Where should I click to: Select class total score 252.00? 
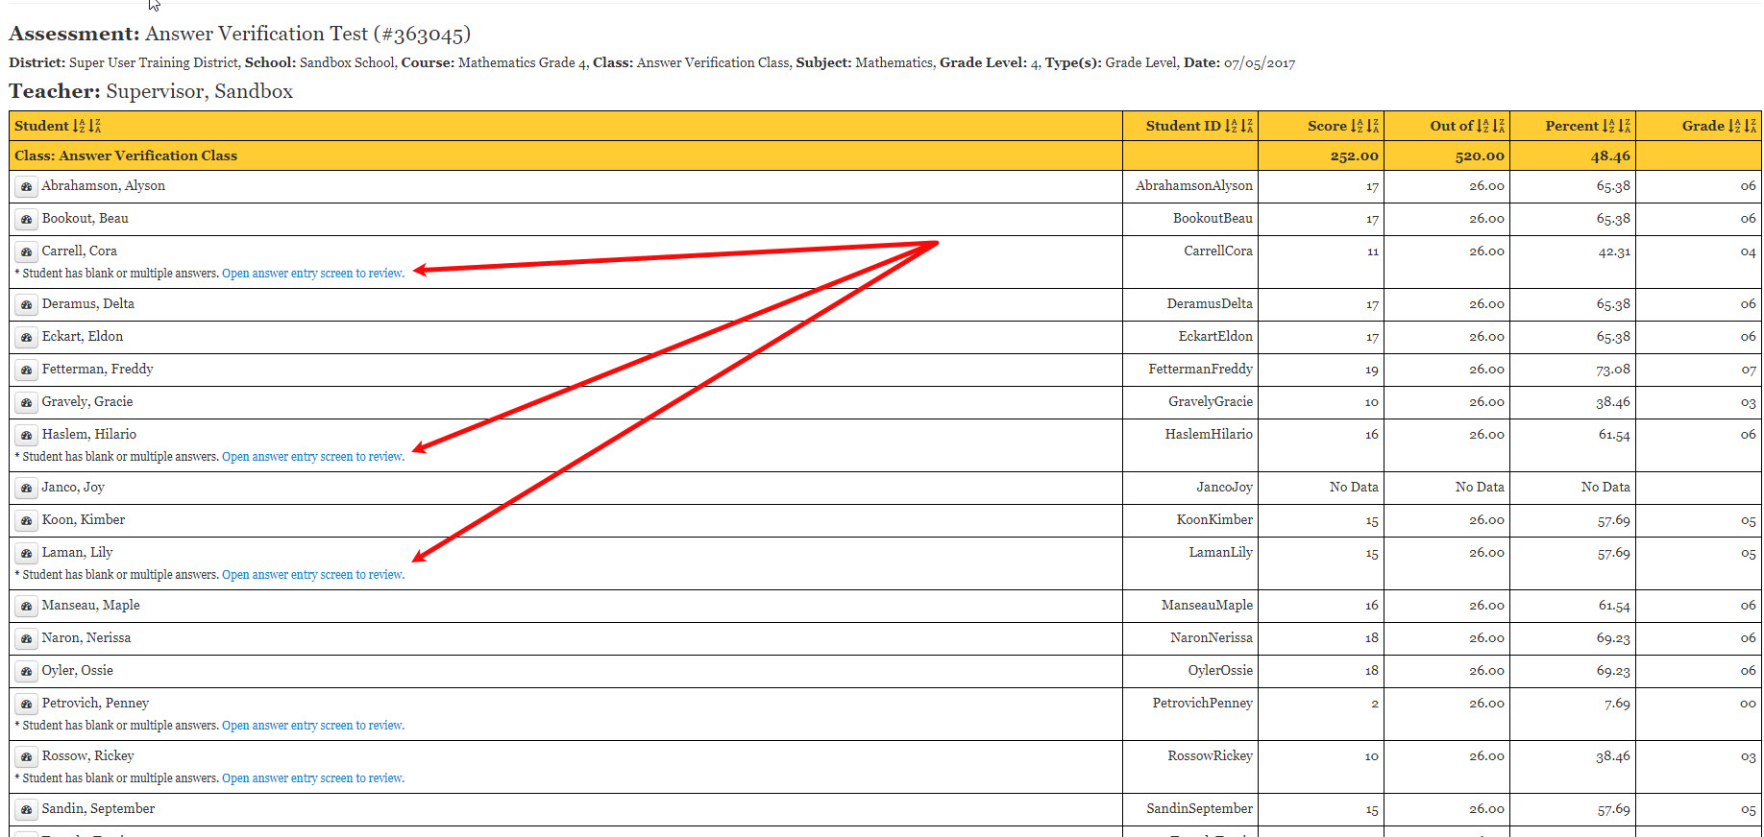1354,155
